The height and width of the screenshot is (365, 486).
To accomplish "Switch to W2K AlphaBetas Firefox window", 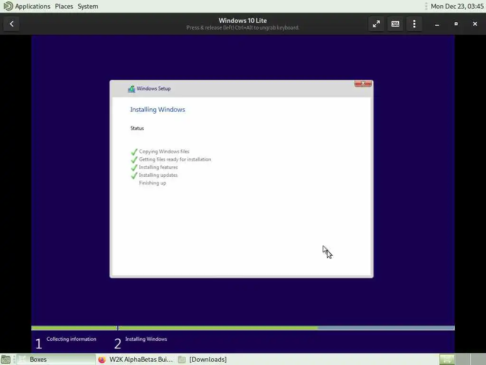I will 135,359.
